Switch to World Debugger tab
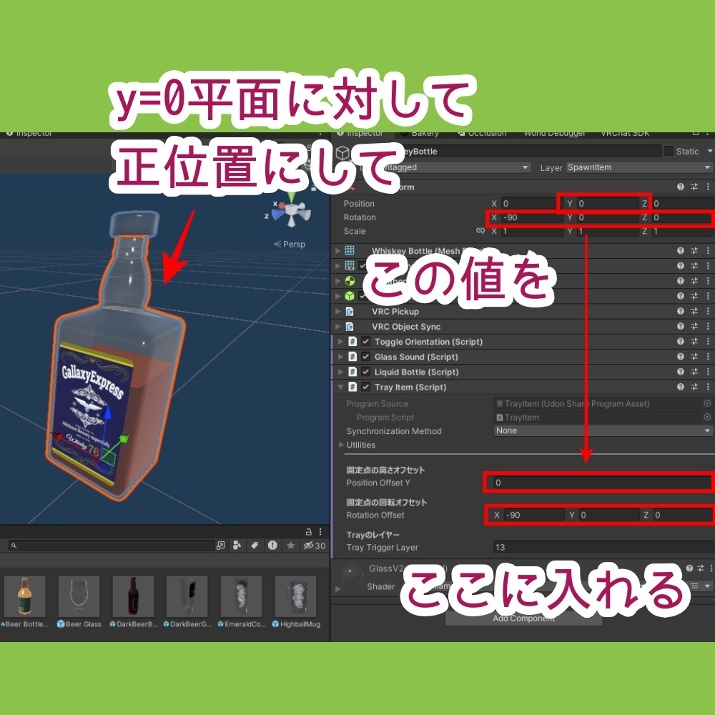Image resolution: width=715 pixels, height=715 pixels. (555, 133)
